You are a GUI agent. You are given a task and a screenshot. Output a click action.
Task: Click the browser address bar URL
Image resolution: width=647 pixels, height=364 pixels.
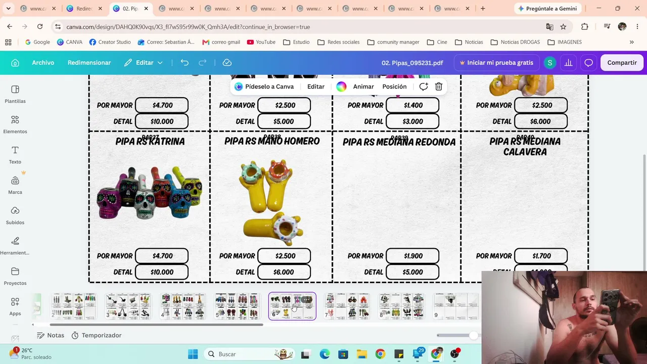point(188,27)
